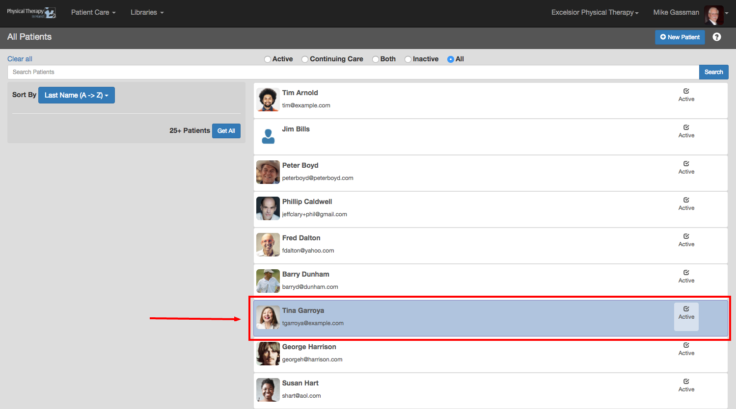Click Peter Boyd's Active status icon
The height and width of the screenshot is (409, 736).
[686, 164]
